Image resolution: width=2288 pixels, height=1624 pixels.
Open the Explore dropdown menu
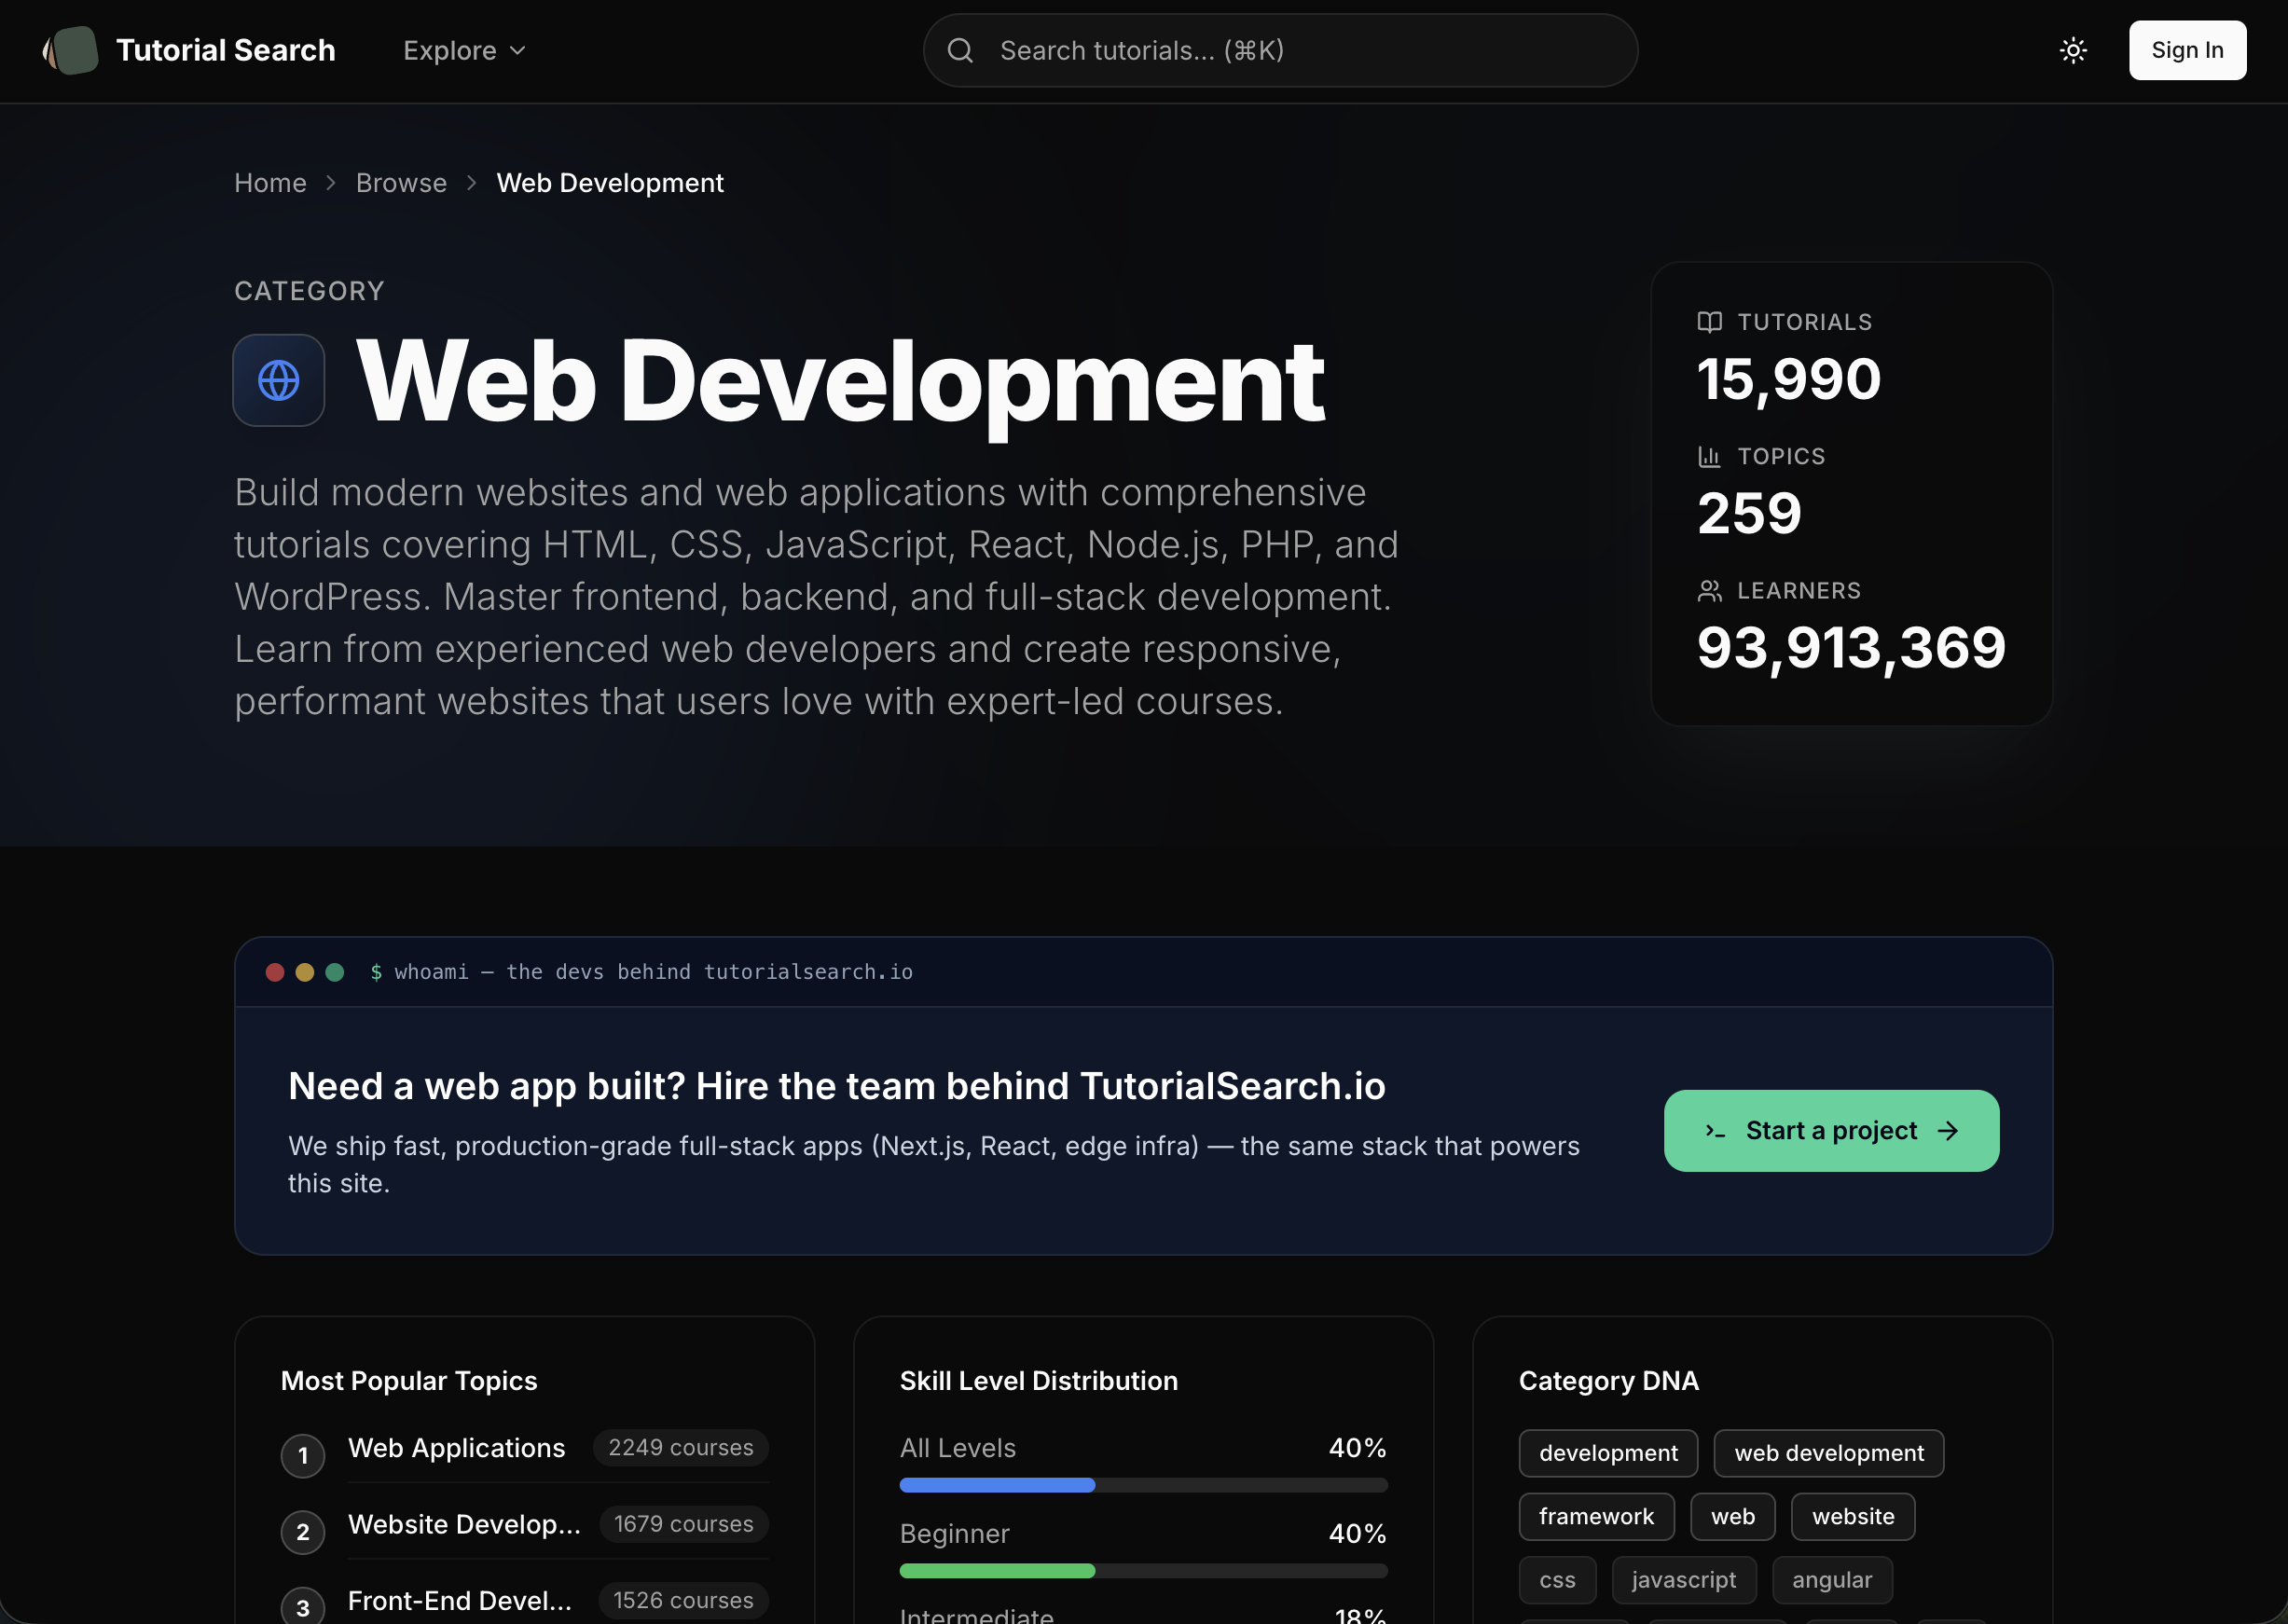click(464, 50)
